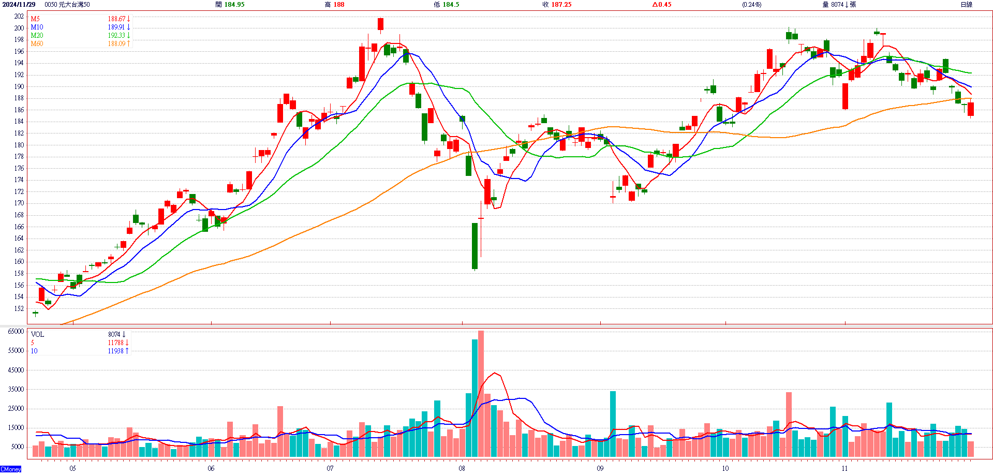This screenshot has width=993, height=476.
Task: Click the 05 month marker on time axis
Action: pos(72,469)
